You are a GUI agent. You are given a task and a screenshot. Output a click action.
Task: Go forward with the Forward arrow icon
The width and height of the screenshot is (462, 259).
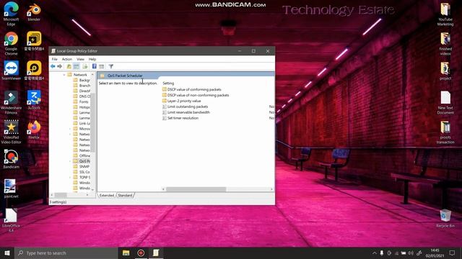click(59, 66)
